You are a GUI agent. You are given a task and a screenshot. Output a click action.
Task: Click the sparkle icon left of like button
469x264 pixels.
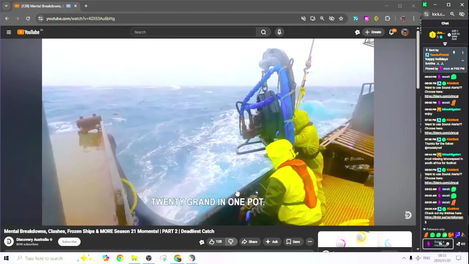coord(202,242)
